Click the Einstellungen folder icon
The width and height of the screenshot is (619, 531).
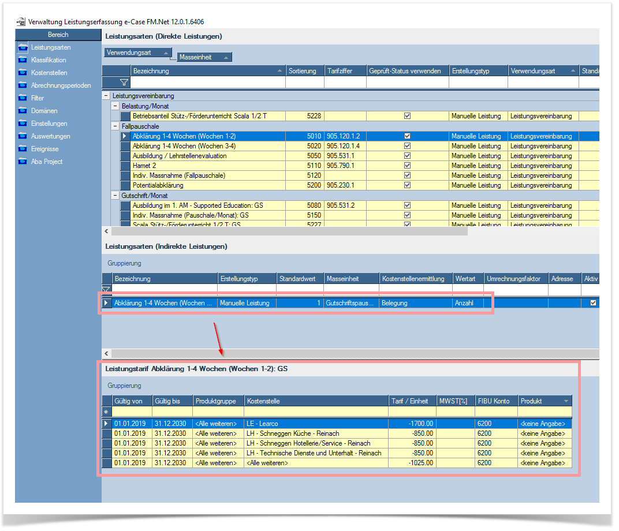(x=23, y=124)
